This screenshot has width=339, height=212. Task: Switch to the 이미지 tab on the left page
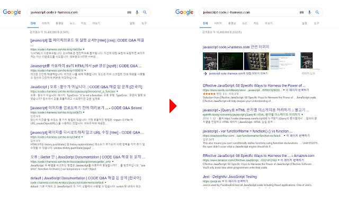[46, 23]
